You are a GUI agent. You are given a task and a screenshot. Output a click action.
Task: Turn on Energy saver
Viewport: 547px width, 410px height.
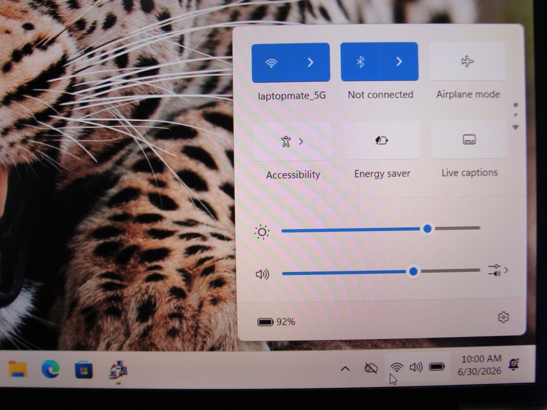(382, 140)
